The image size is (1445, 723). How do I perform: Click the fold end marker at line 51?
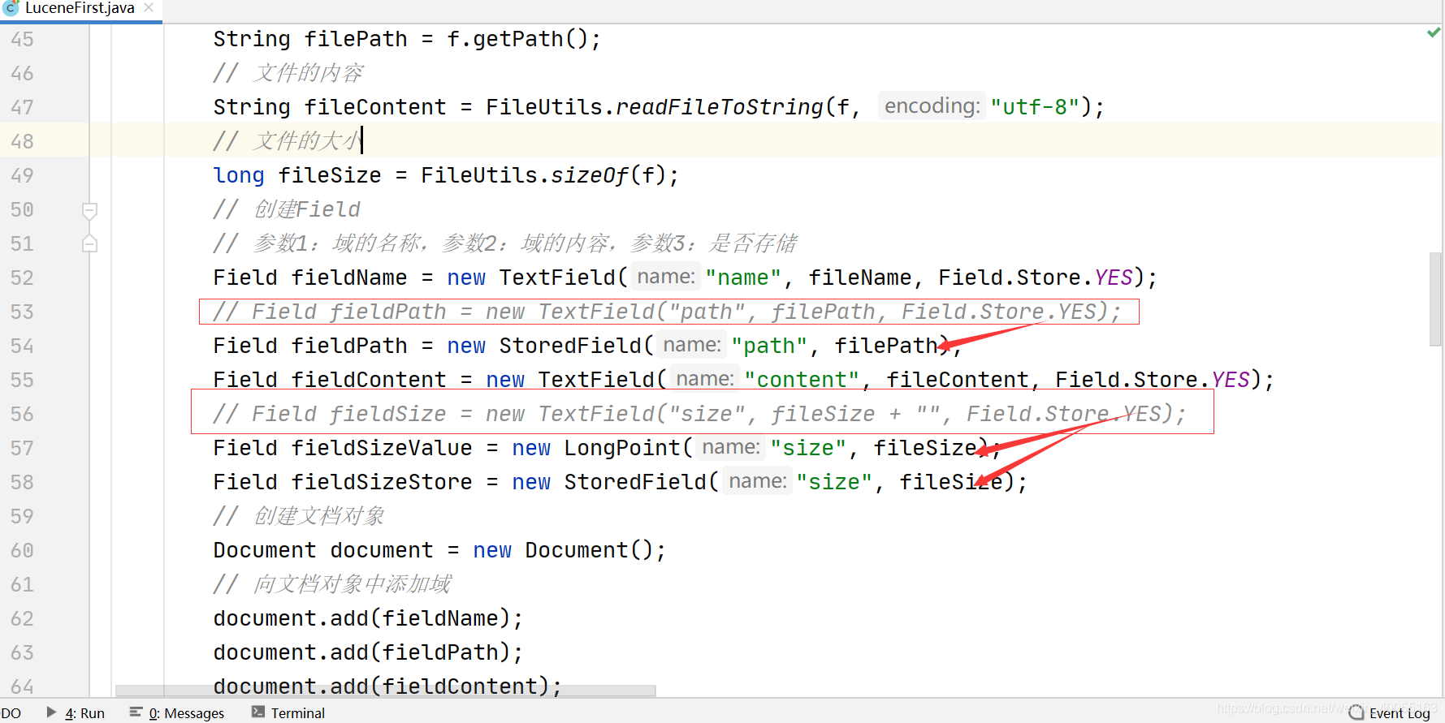90,243
